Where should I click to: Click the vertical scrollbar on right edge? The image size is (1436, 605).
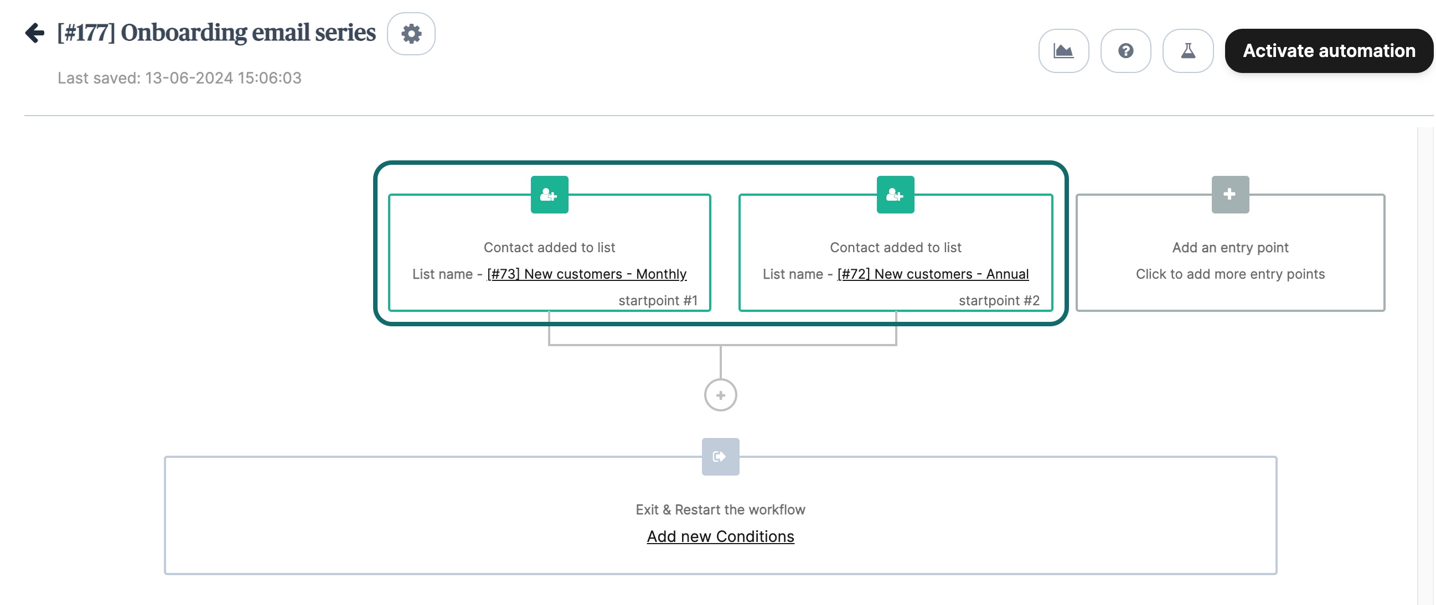(x=1425, y=362)
